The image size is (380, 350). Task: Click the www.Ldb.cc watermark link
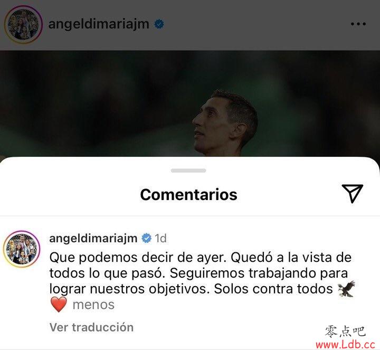coord(346,344)
